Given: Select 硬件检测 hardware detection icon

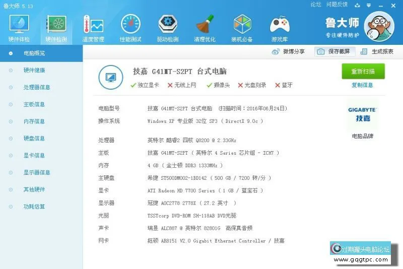Looking at the screenshot, I should [x=56, y=28].
